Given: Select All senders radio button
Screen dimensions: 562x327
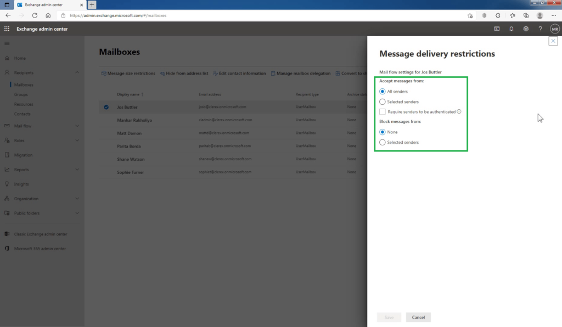Looking at the screenshot, I should pos(383,91).
